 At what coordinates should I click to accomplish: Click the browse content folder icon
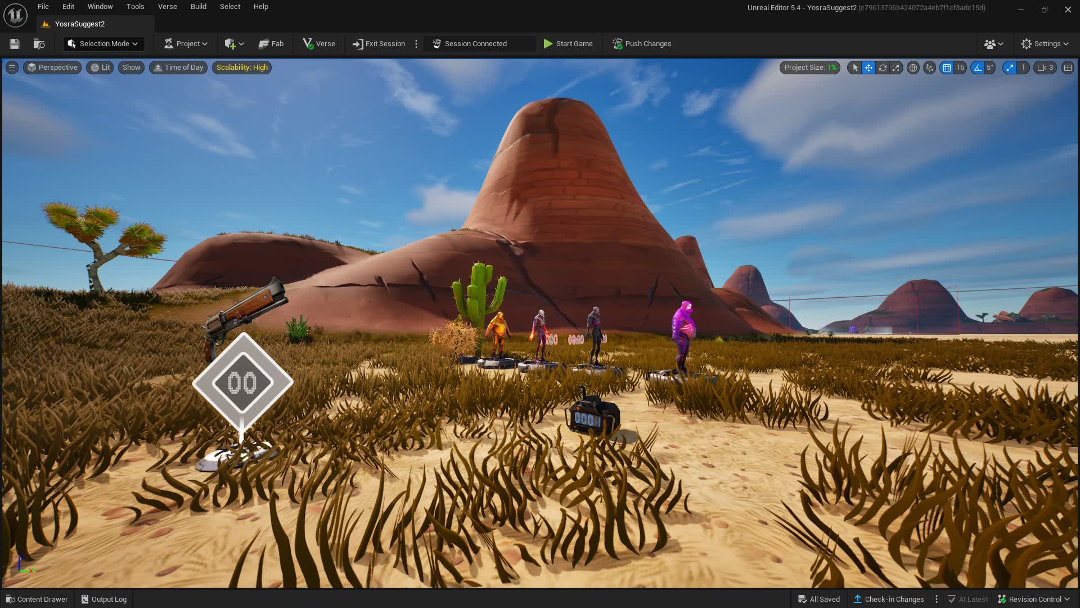coord(39,44)
